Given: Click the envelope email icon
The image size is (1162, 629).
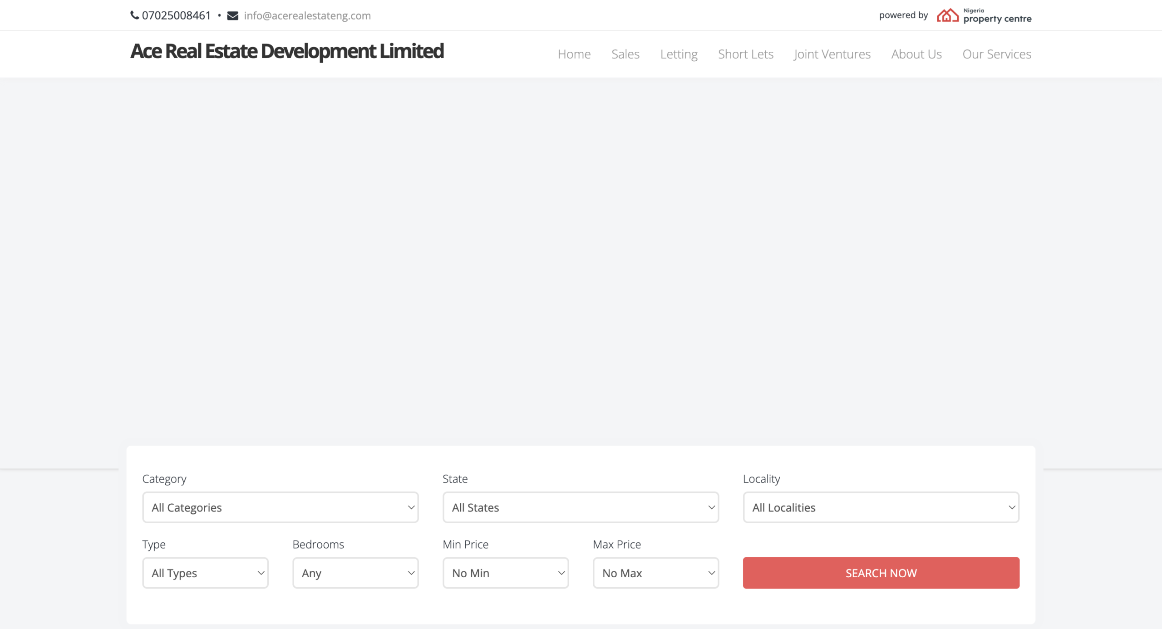Looking at the screenshot, I should 232,15.
